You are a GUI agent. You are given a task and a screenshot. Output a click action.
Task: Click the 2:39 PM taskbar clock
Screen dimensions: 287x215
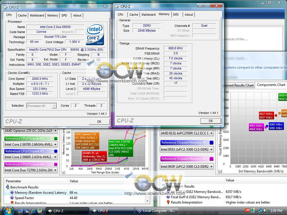276,211
